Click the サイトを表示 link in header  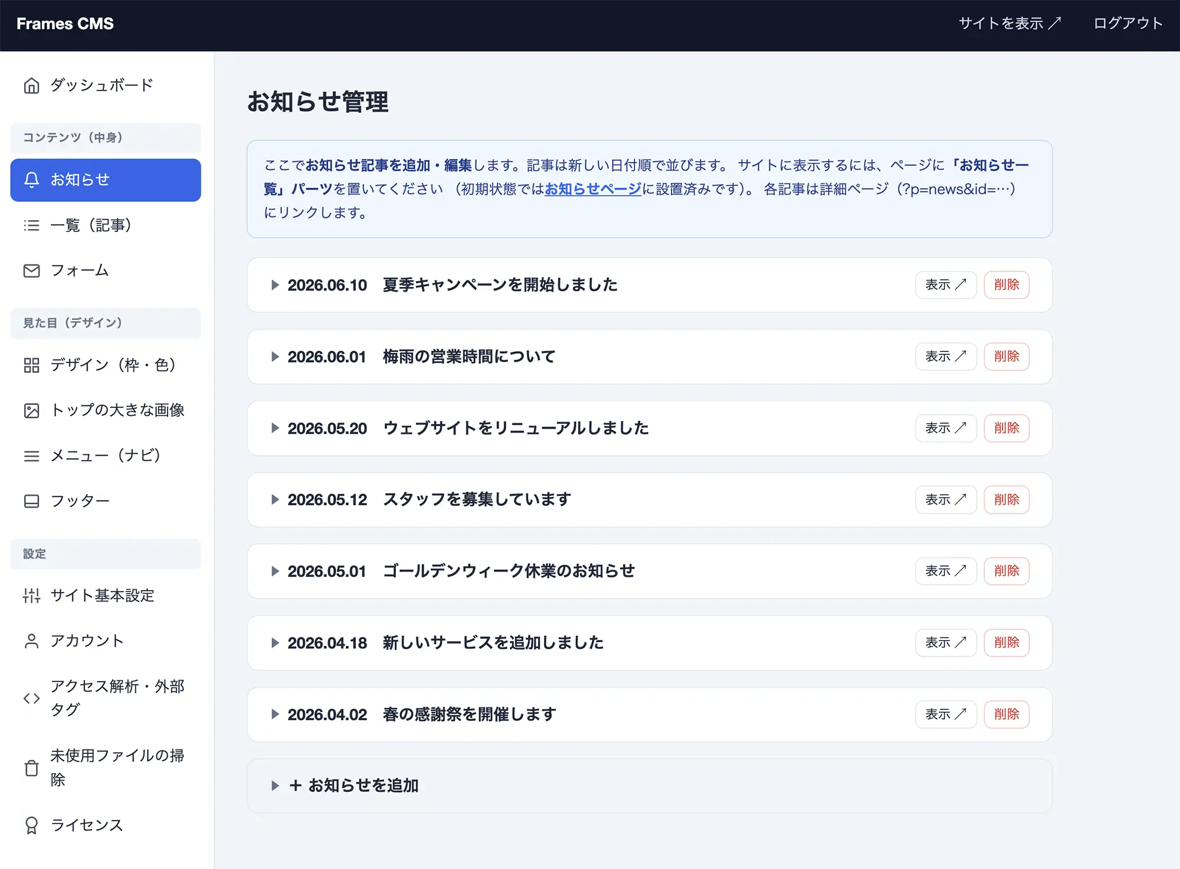pos(1010,24)
